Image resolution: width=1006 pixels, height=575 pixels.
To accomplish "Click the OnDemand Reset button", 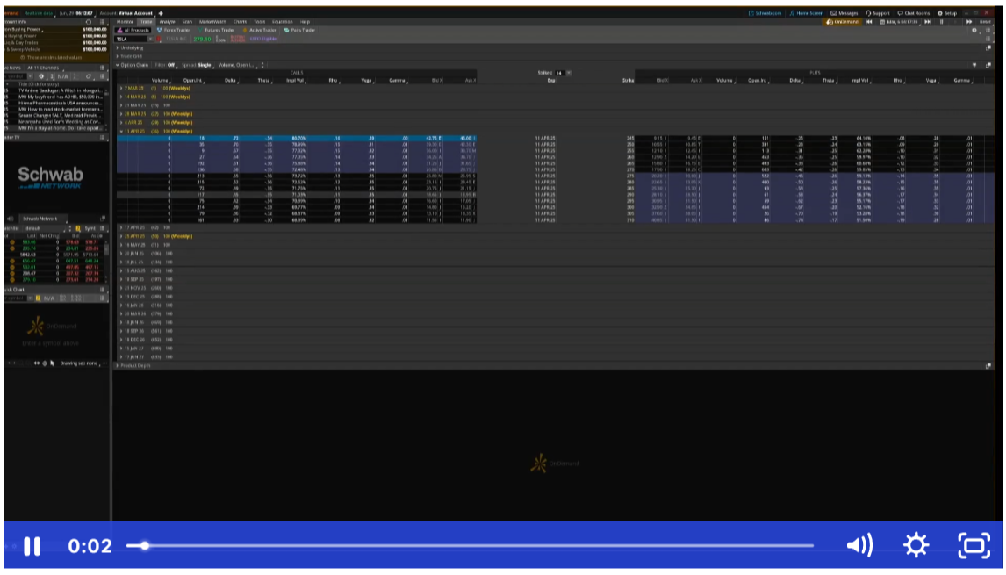I will 986,22.
